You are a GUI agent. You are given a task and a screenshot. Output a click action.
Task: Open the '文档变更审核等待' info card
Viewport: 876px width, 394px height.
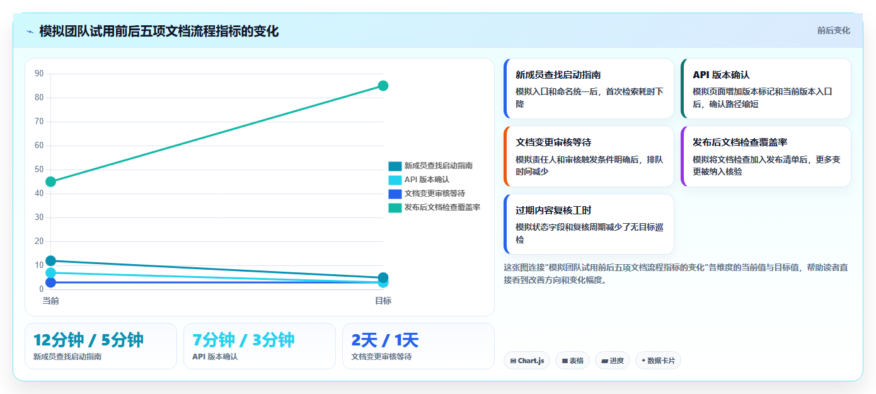(x=589, y=156)
